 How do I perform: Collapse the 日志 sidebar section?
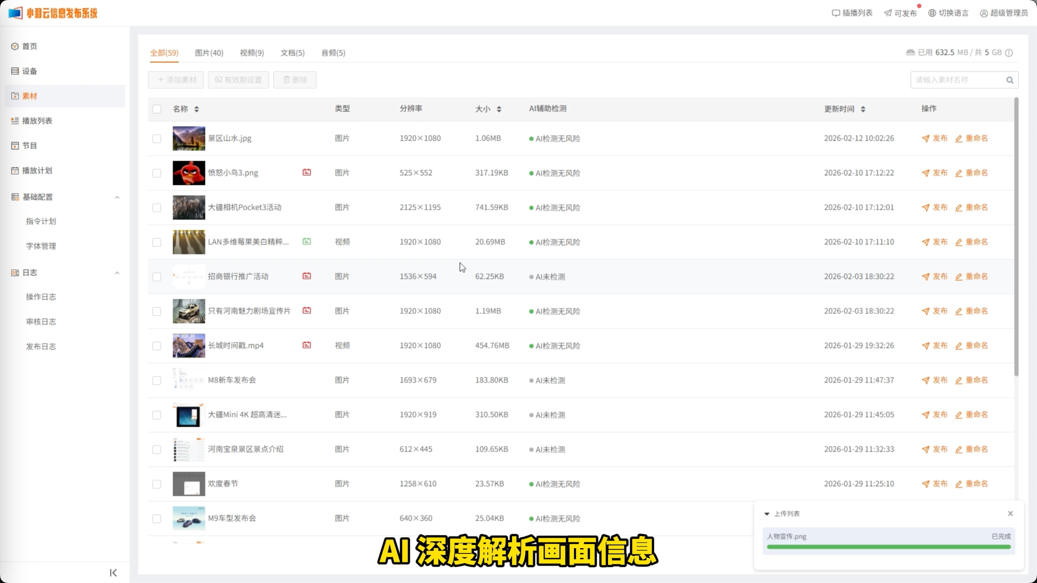[x=117, y=273]
